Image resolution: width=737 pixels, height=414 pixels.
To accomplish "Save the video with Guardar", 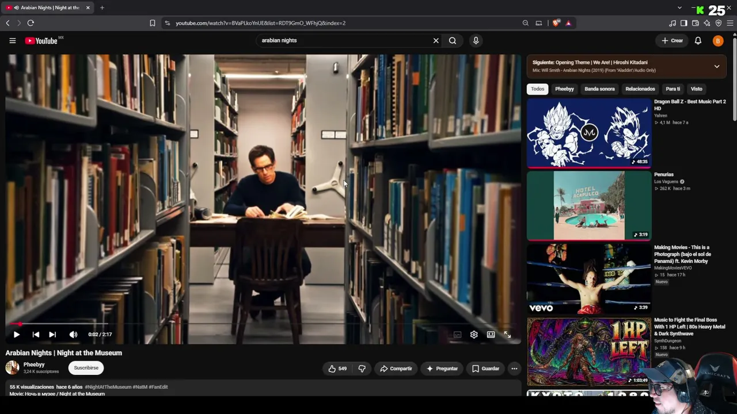I will pos(485,369).
